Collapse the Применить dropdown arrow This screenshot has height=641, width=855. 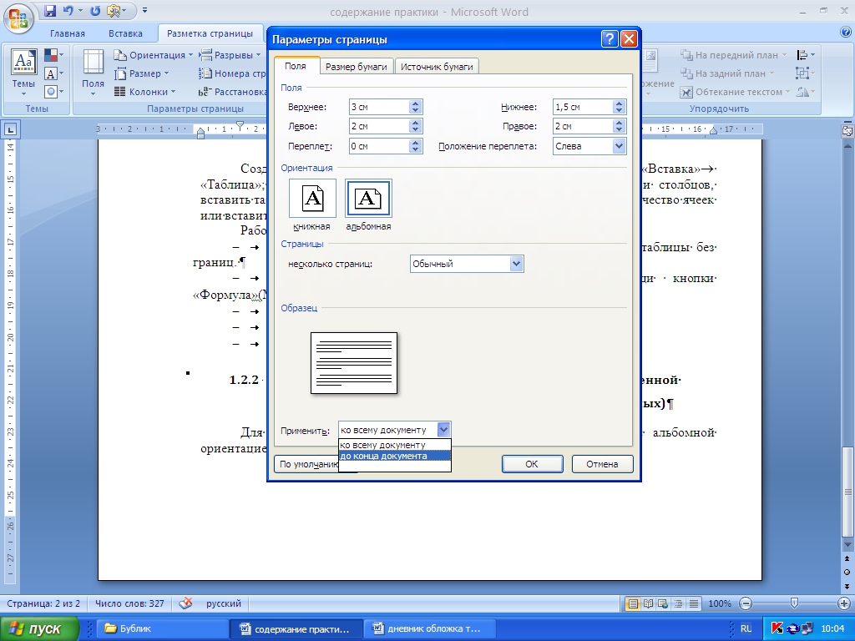(x=444, y=430)
